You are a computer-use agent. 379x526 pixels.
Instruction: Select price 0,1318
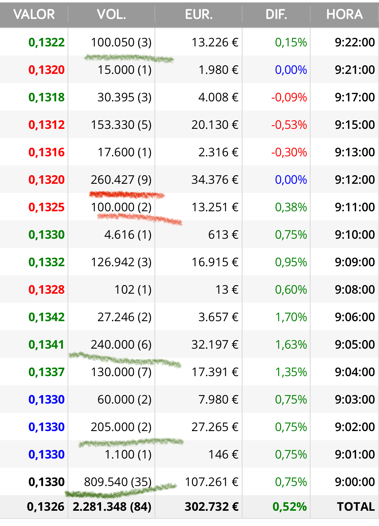pyautogui.click(x=46, y=97)
